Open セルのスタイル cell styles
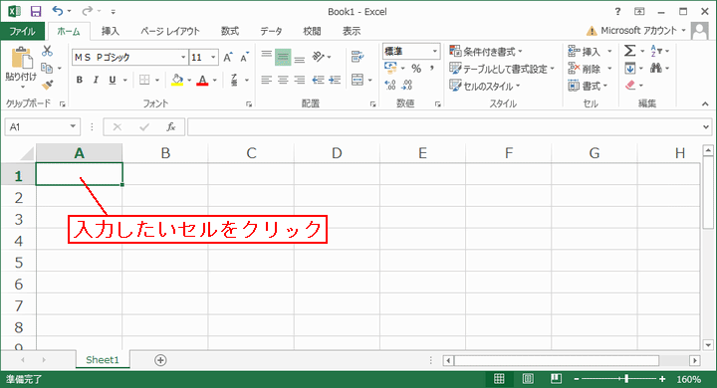Image resolution: width=717 pixels, height=388 pixels. [x=485, y=86]
